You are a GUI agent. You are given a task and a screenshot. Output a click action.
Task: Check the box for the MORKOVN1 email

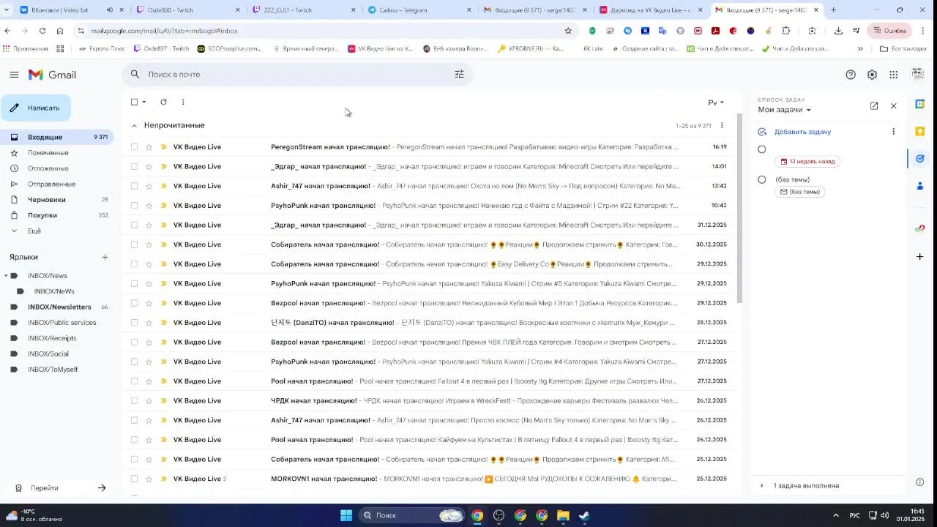coord(134,479)
